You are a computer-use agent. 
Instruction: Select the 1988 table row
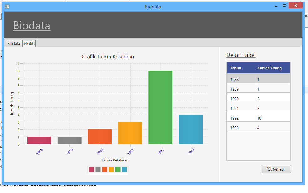259,79
